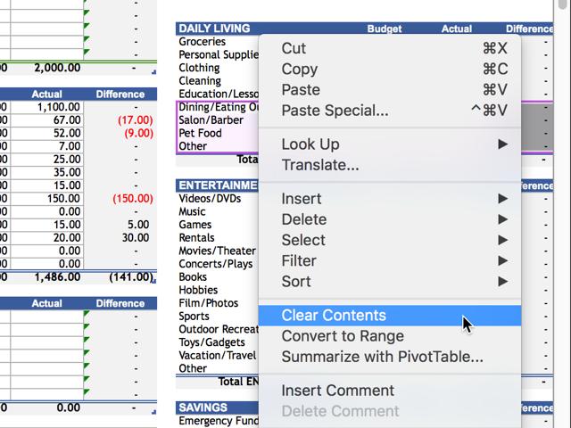Viewport: 571px width, 428px height.
Task: Click the 67.00 actual value cell
Action: pos(47,120)
